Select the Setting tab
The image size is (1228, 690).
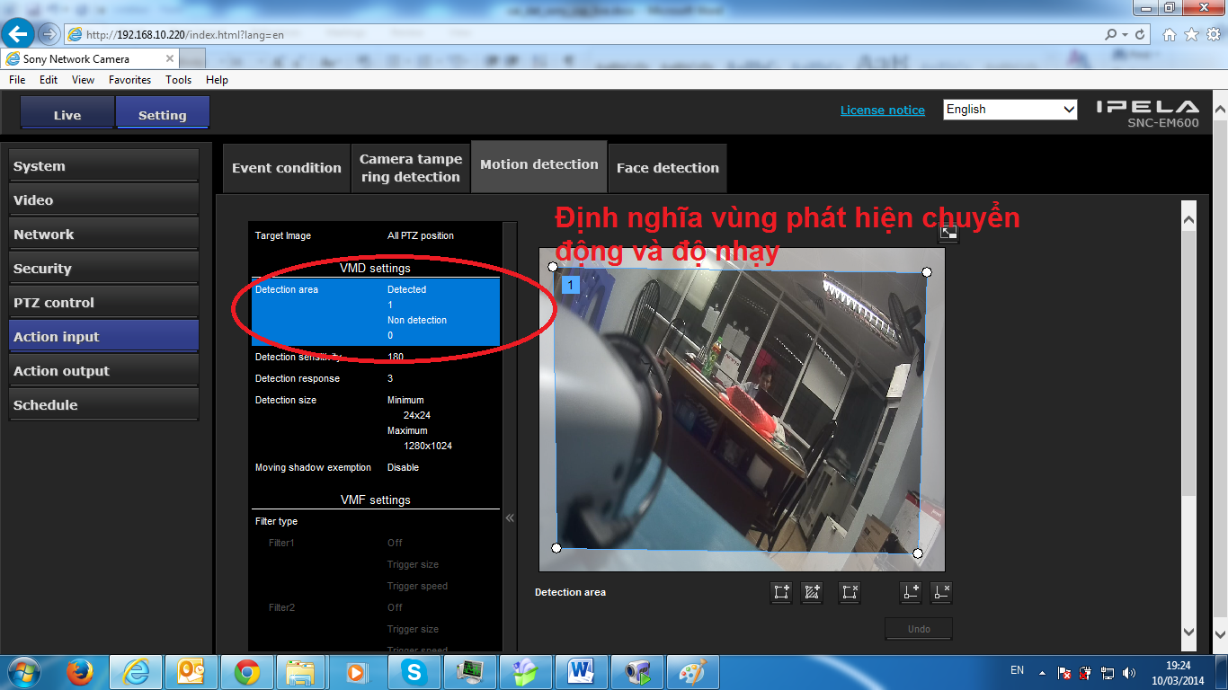point(163,114)
